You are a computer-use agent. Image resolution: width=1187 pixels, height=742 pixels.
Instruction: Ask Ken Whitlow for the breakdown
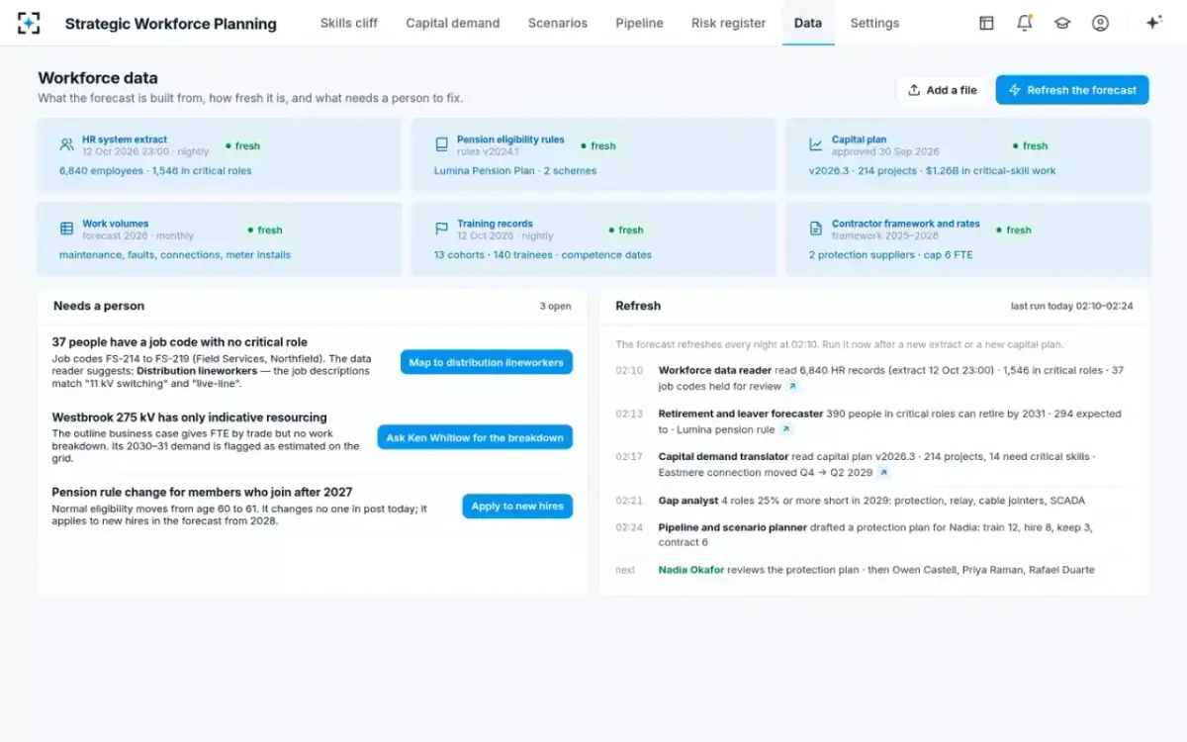(x=475, y=437)
